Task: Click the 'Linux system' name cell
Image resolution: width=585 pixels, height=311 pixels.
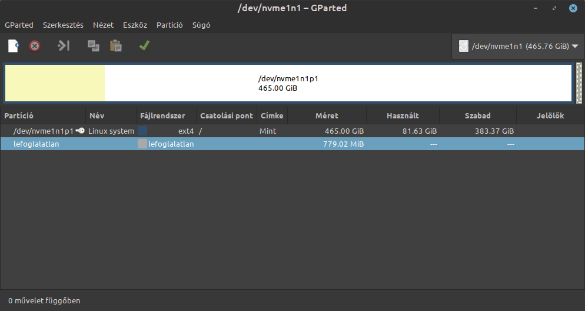Action: click(111, 131)
